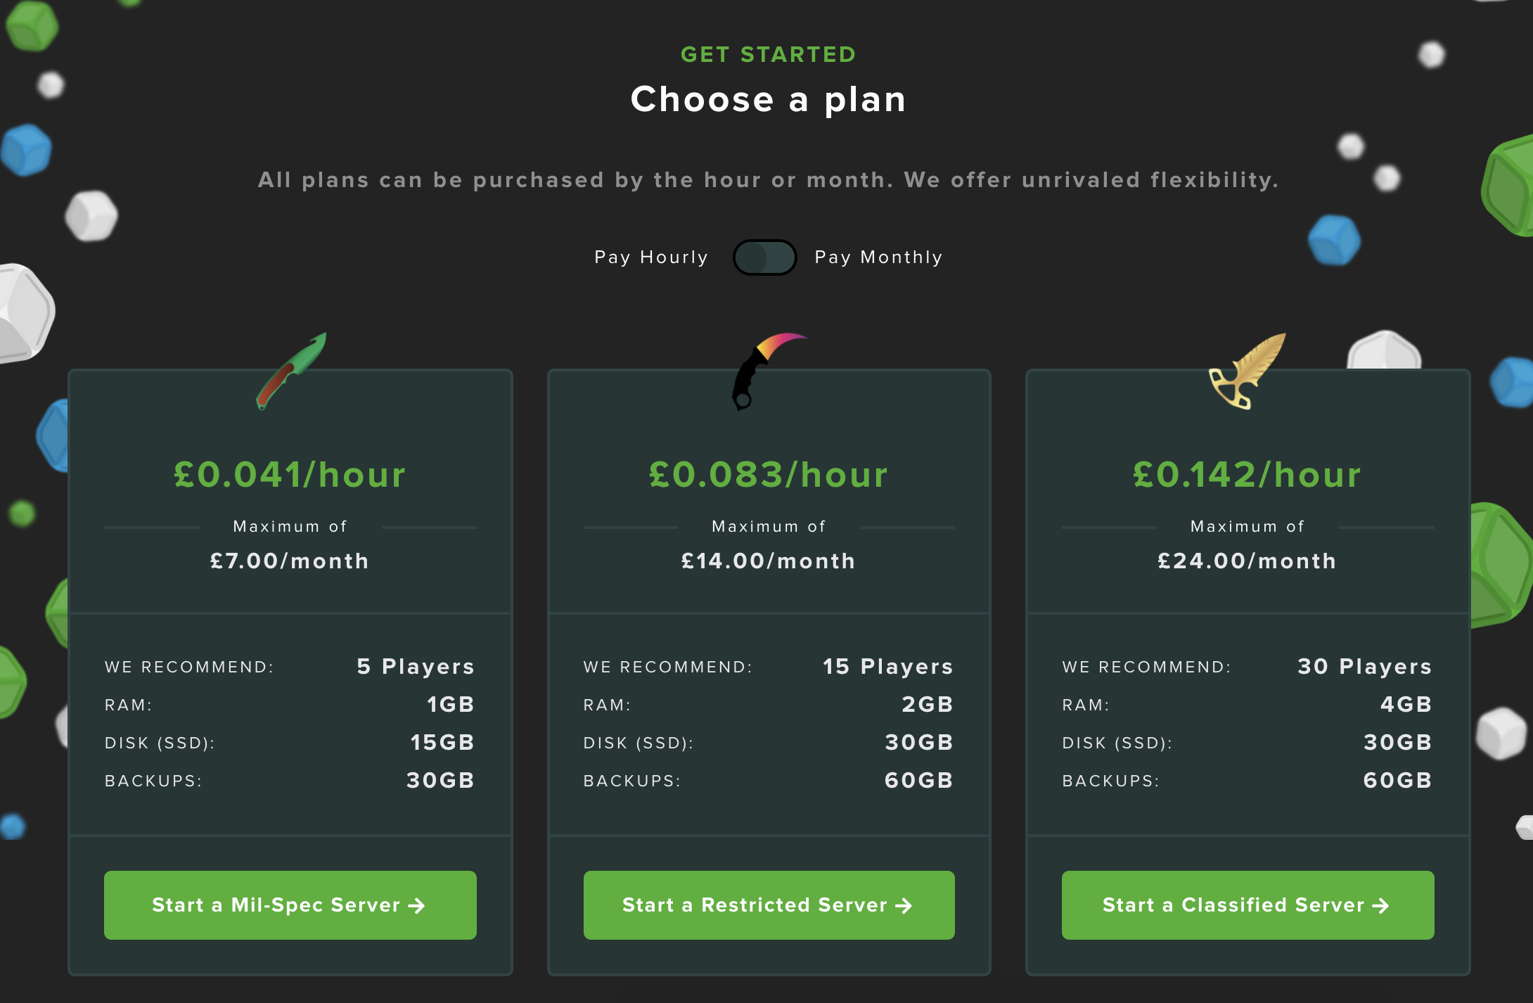Screen dimensions: 1533x1003
Task: Start a Mil-Spec Server
Action: coord(290,905)
